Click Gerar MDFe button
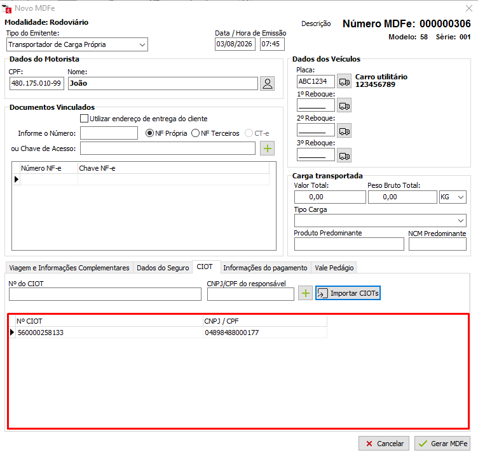The height and width of the screenshot is (455, 478). click(442, 444)
